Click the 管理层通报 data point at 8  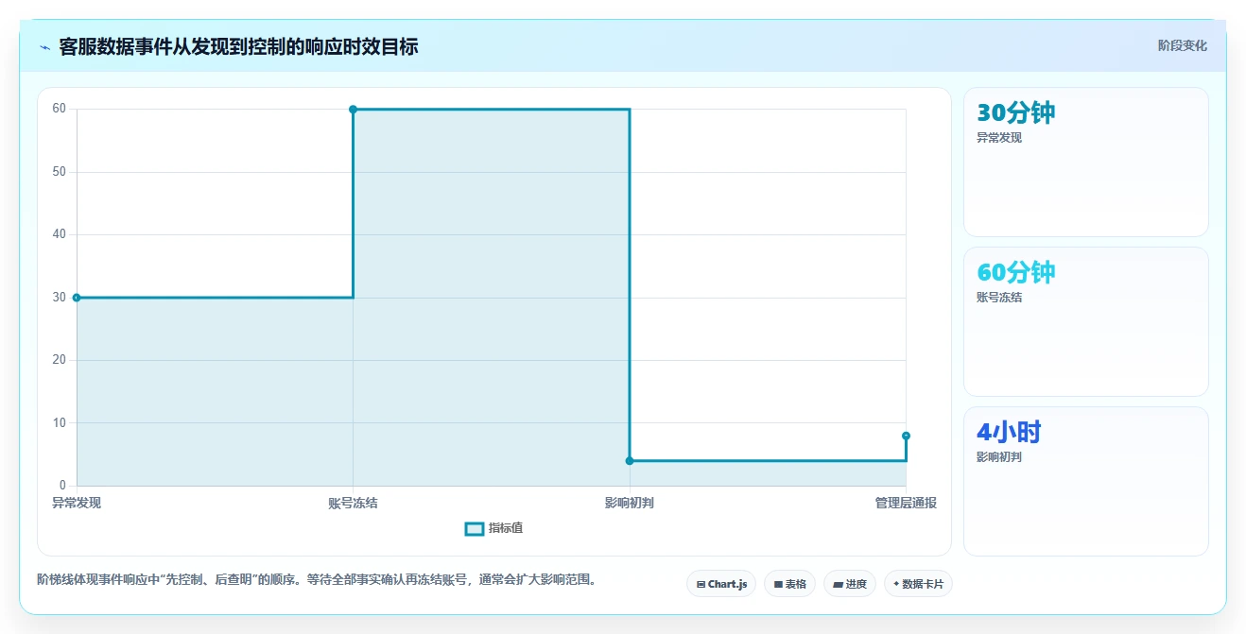pos(906,436)
